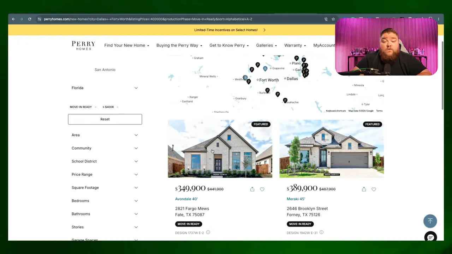The image size is (452, 254).
Task: Open info icon next to Design 1942W E-31
Action: point(321,232)
